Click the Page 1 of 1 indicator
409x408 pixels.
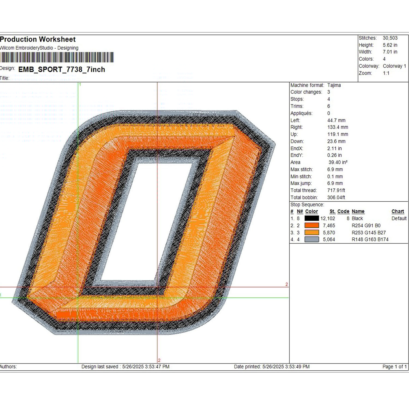point(395,367)
